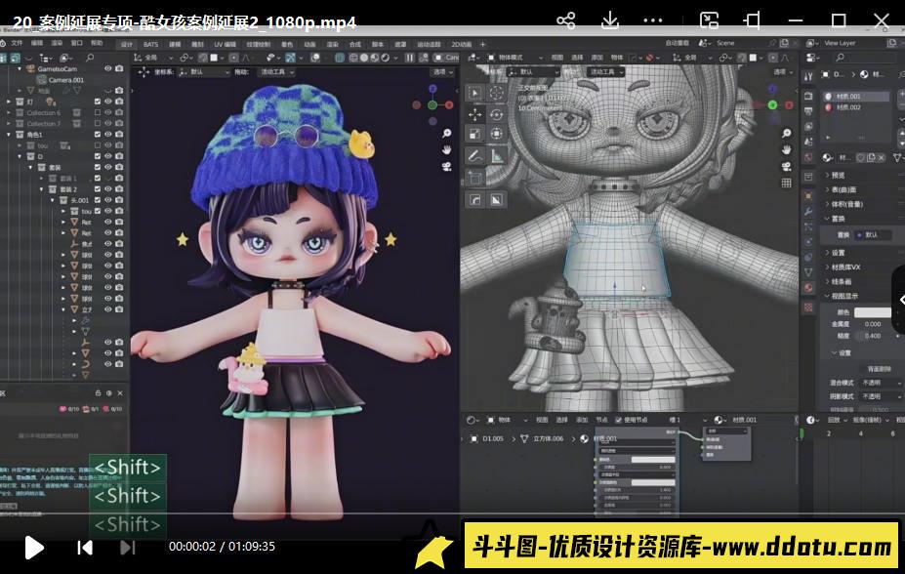Toggle perspective/orthographic grid icon in right viewport
The height and width of the screenshot is (574, 905).
click(786, 184)
